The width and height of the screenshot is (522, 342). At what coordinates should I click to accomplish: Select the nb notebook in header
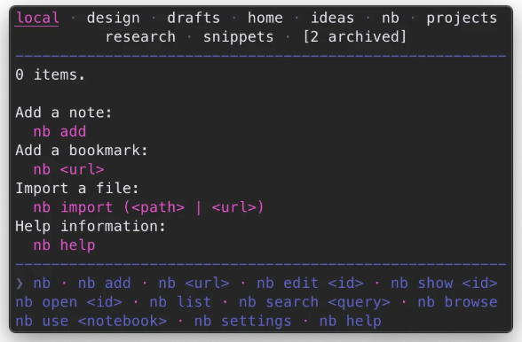point(391,18)
